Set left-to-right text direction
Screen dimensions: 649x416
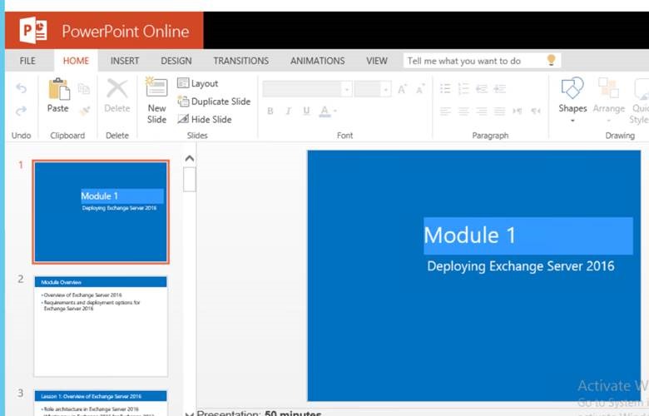tap(518, 111)
